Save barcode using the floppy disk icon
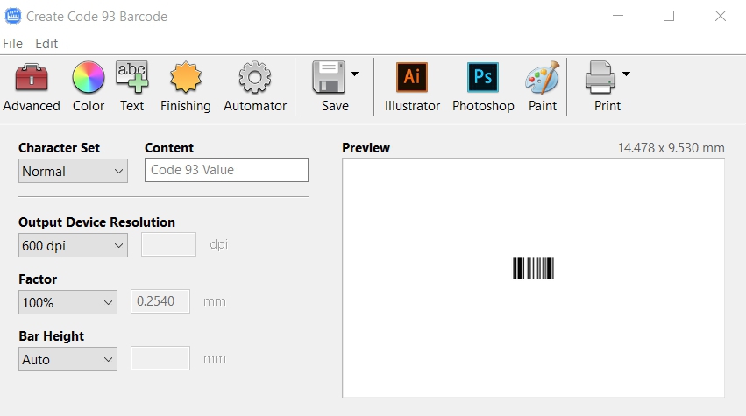The height and width of the screenshot is (416, 746). [329, 77]
